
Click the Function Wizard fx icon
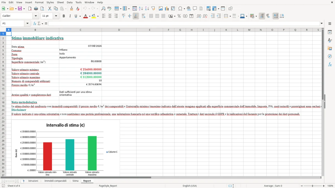point(35,24)
